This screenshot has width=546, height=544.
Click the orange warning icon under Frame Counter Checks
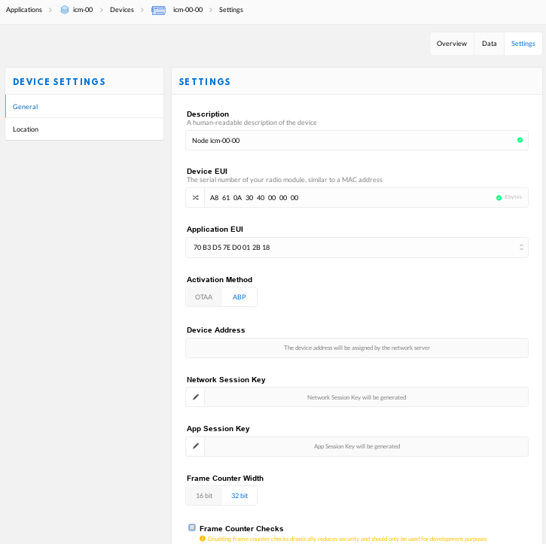tap(203, 539)
